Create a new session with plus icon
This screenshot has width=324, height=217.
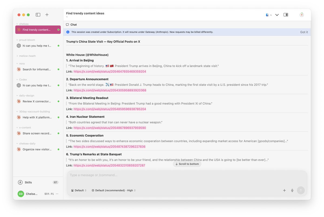click(47, 15)
